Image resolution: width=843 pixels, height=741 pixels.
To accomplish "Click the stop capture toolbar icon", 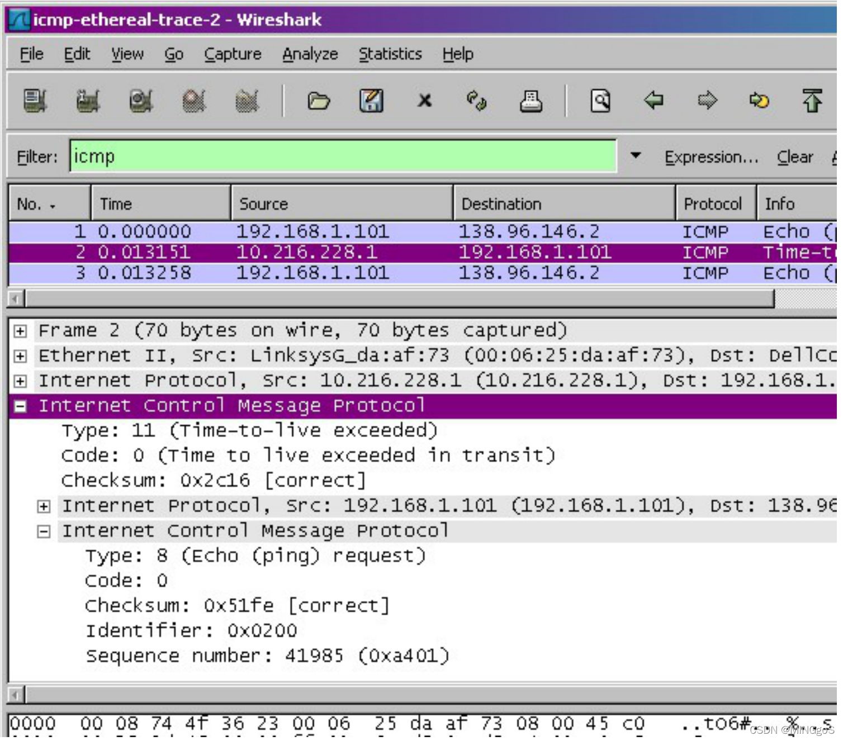I will [x=194, y=101].
